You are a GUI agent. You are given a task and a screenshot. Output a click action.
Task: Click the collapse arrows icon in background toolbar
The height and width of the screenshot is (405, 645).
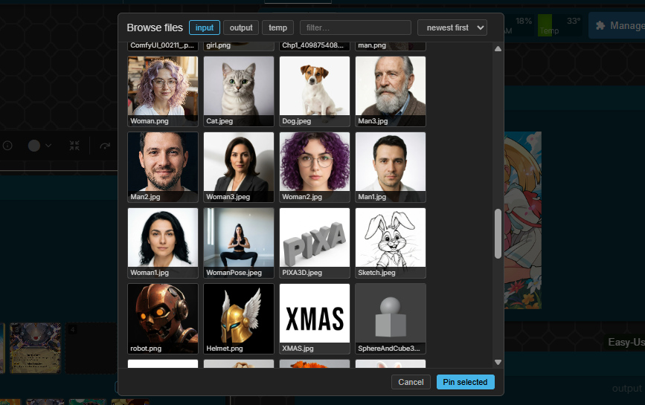click(x=74, y=146)
